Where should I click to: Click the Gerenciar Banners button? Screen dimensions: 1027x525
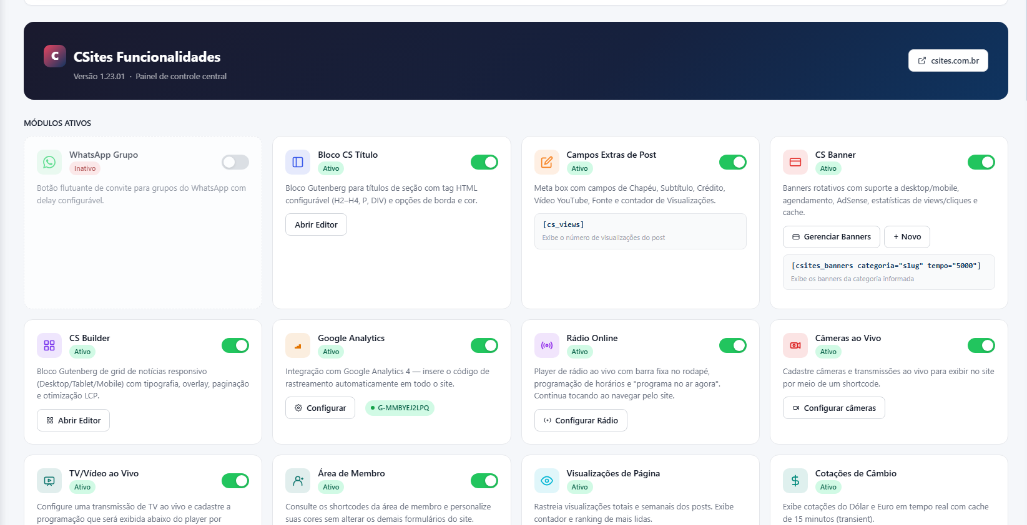[832, 237]
